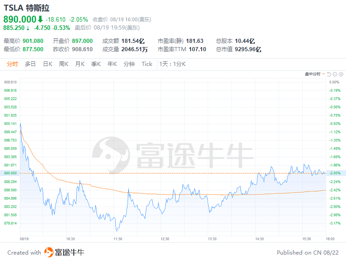Expand the 盘中分时 session dropdown

coord(315,74)
